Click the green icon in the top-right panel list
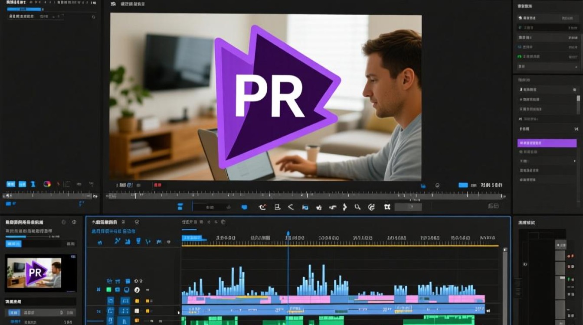 pyautogui.click(x=520, y=57)
